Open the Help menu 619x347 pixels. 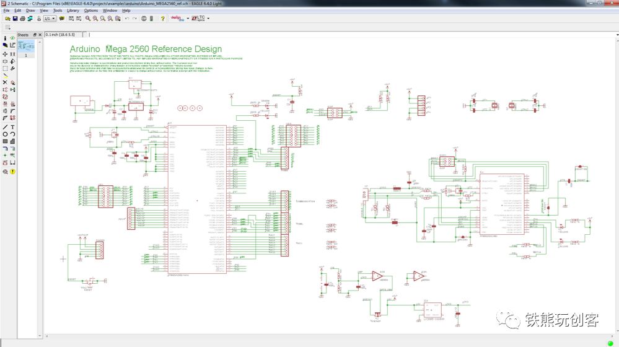pyautogui.click(x=126, y=11)
